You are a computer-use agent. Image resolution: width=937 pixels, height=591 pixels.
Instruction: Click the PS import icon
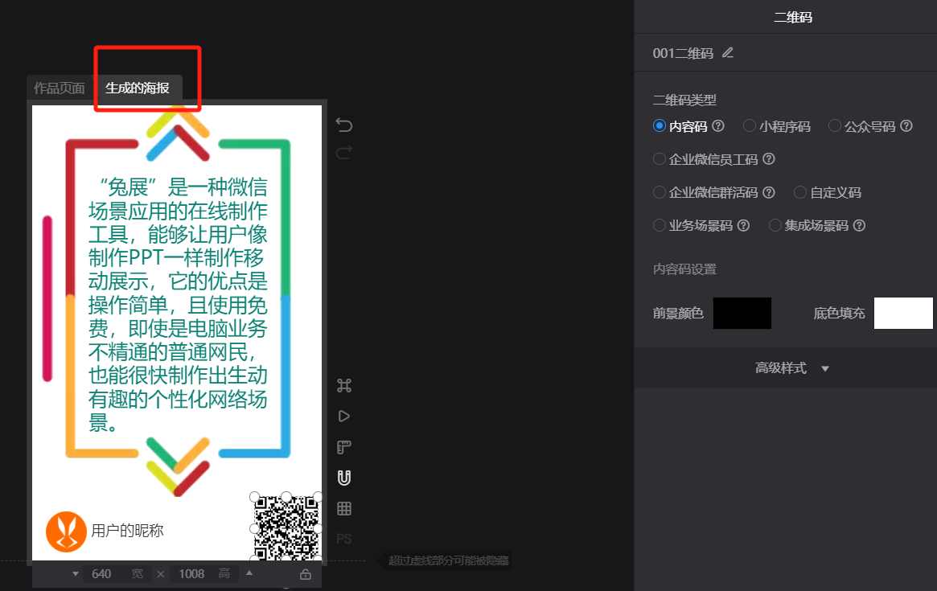(x=344, y=539)
